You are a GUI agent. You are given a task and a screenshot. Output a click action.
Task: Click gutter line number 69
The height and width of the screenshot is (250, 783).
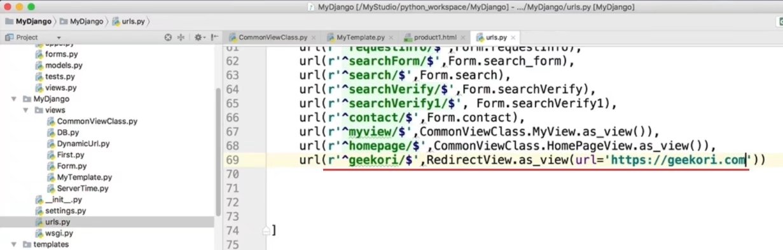(232, 160)
